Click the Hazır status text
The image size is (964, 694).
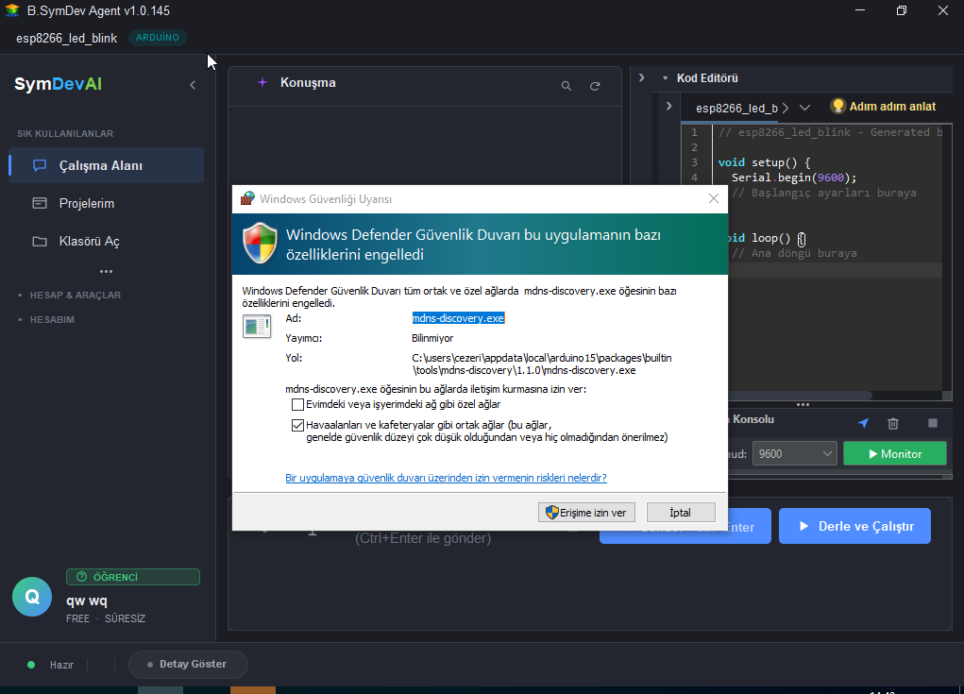[61, 665]
